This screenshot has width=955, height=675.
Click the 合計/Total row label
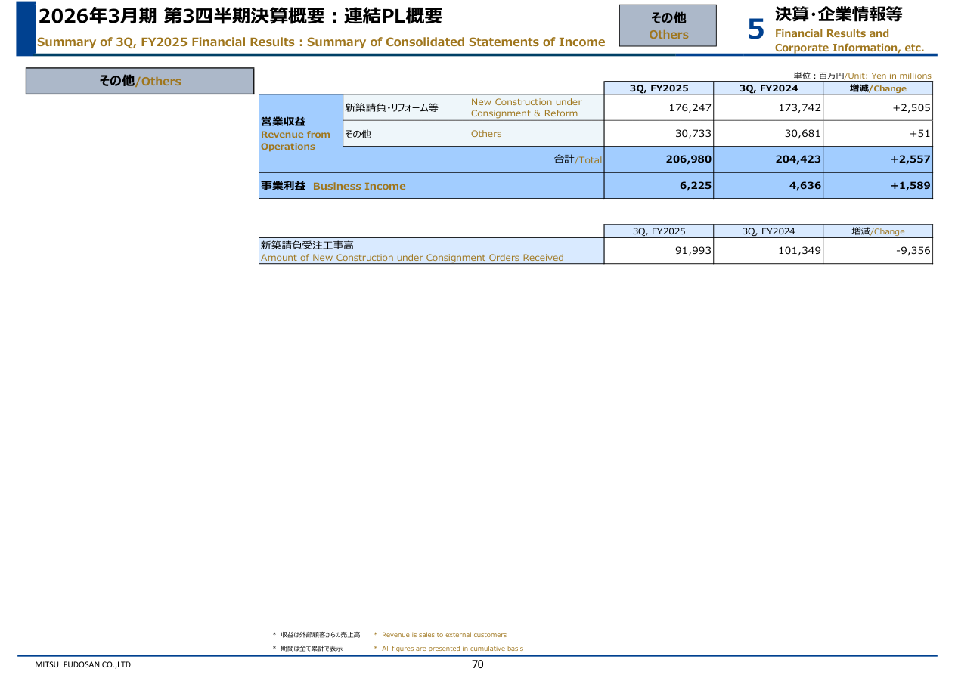[578, 159]
